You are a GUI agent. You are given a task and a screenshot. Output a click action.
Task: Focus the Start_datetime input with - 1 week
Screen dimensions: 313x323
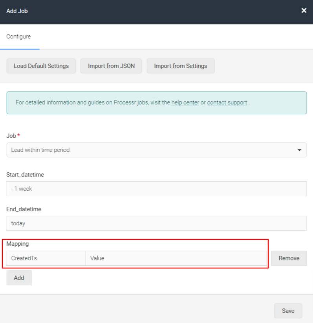(x=156, y=189)
